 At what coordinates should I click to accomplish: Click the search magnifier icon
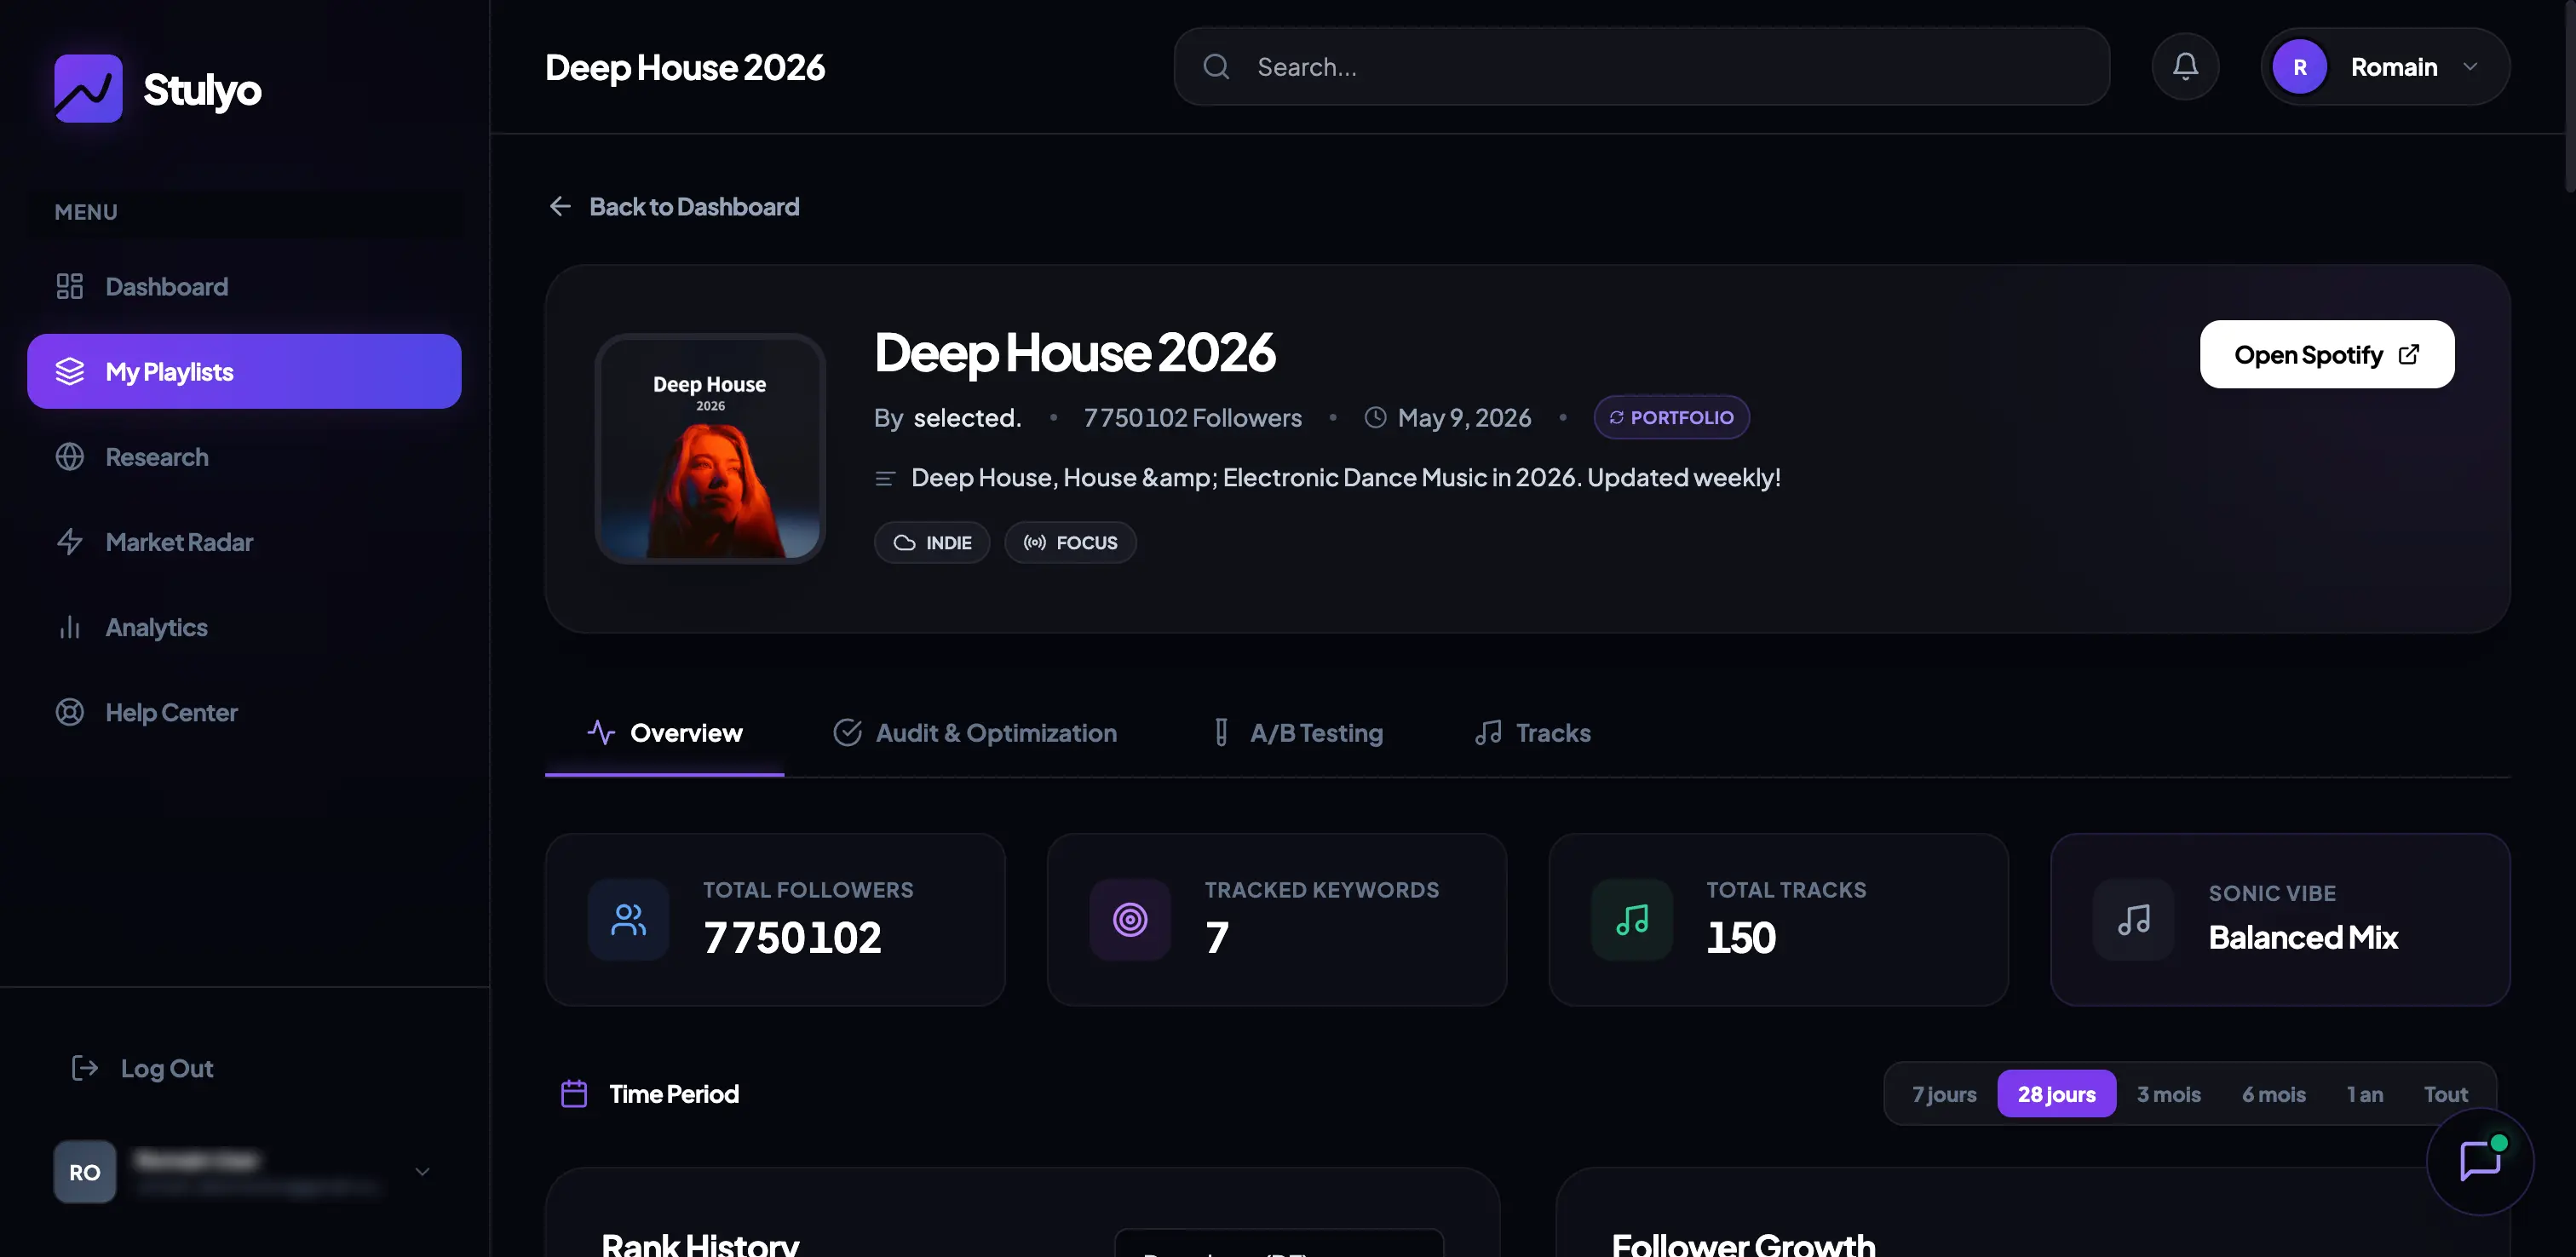click(x=1216, y=67)
